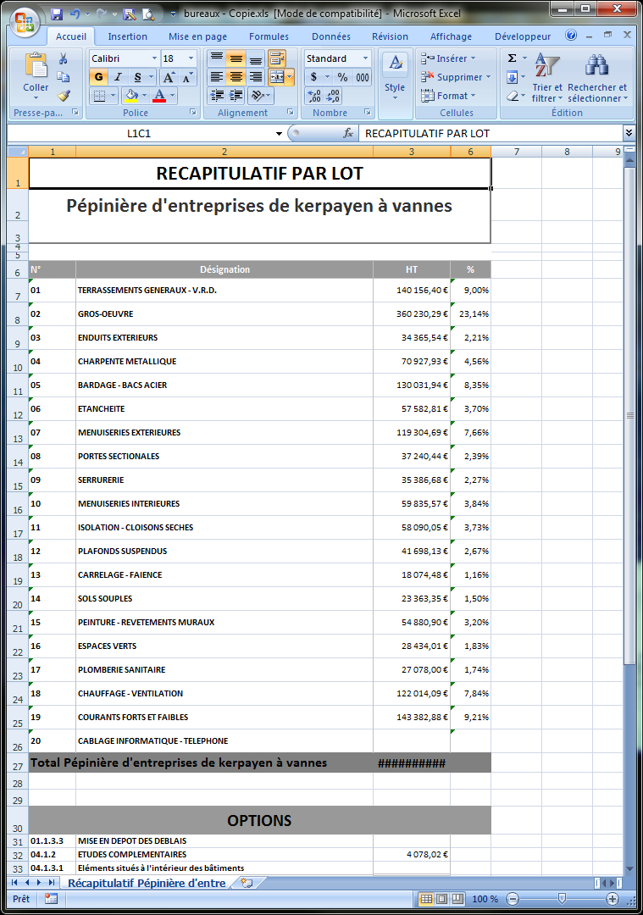This screenshot has width=643, height=915.
Task: Switch to the Insertion ribbon tab
Action: [x=128, y=36]
